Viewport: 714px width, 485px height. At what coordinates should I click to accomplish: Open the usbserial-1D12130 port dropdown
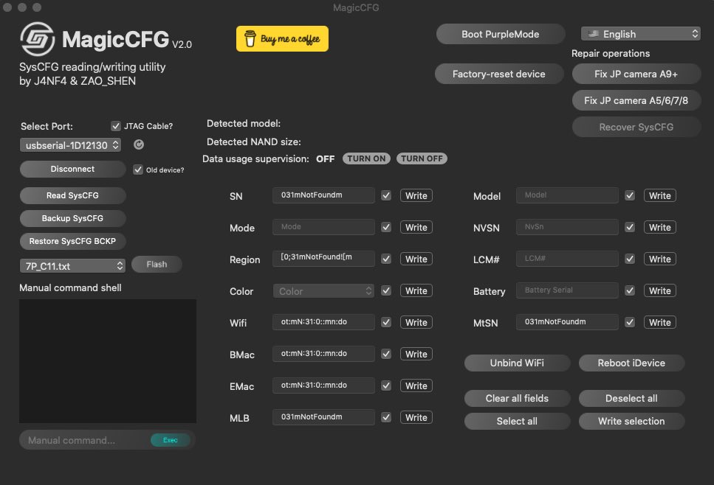[x=71, y=145]
